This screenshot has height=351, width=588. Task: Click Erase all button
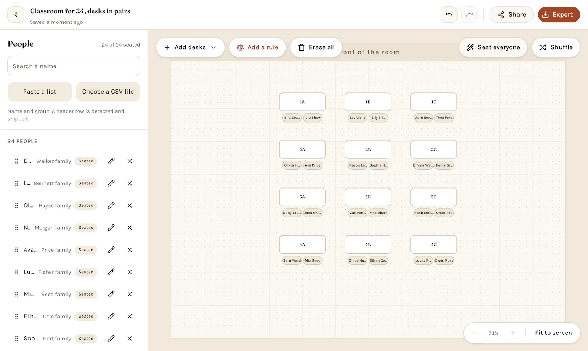click(316, 47)
